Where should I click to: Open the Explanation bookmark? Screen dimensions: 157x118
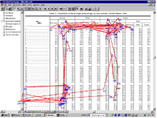tap(14, 24)
